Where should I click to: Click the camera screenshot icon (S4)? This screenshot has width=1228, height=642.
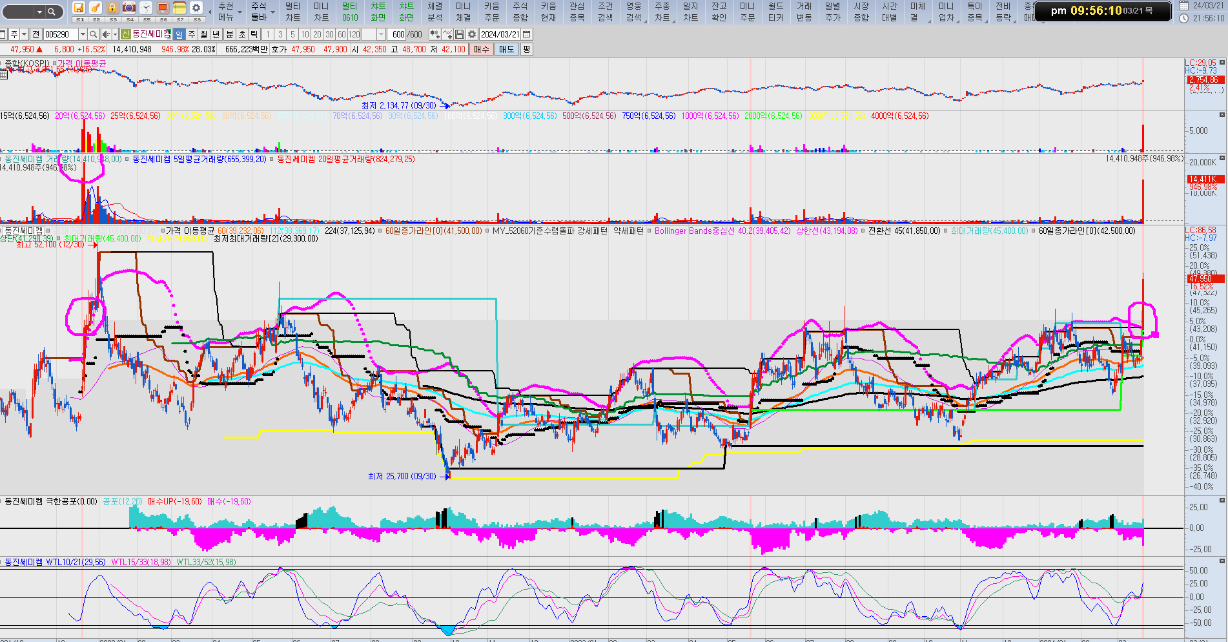(129, 8)
